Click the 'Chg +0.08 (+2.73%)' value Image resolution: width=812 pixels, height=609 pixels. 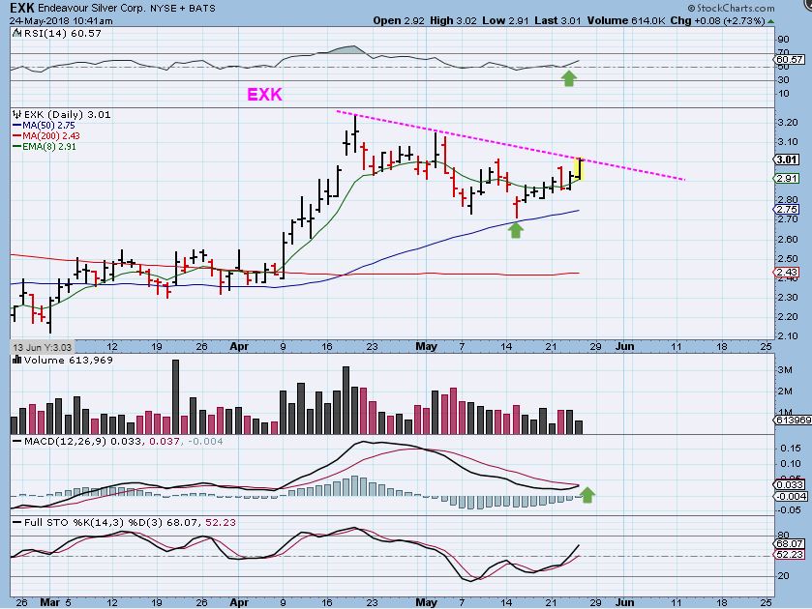pyautogui.click(x=717, y=20)
